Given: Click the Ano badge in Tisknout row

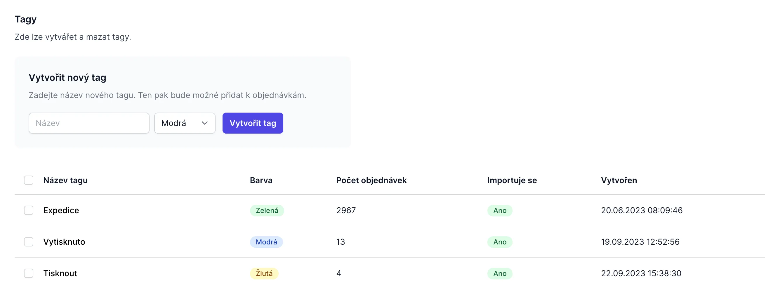Looking at the screenshot, I should coord(500,273).
